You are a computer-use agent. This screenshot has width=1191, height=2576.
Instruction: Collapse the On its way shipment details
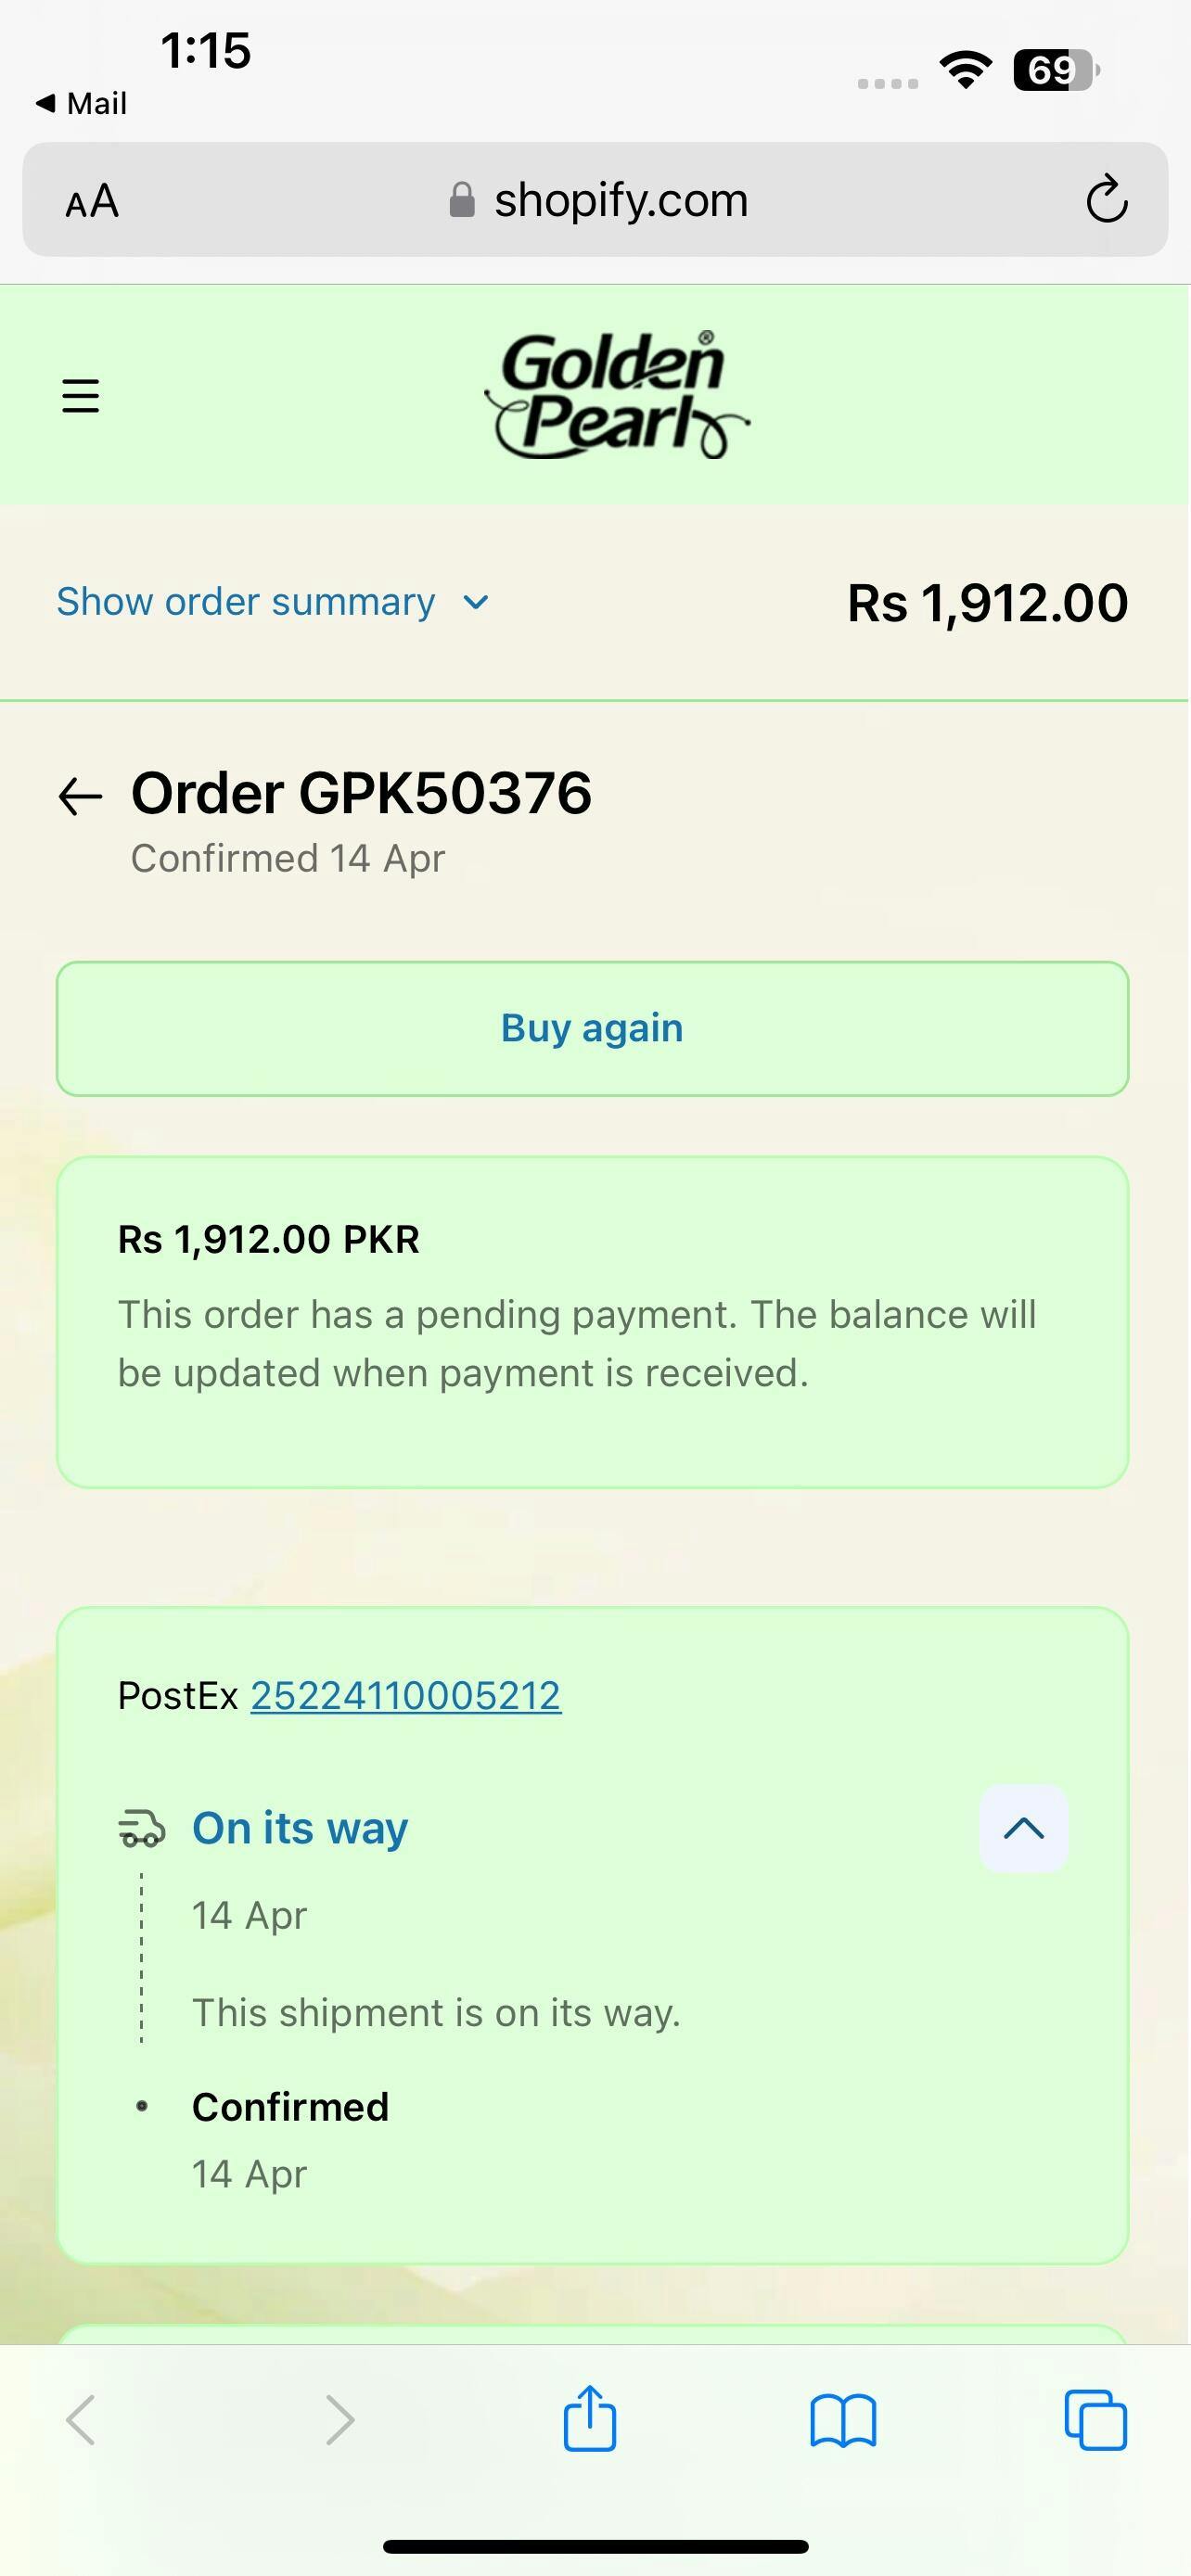pyautogui.click(x=1023, y=1828)
